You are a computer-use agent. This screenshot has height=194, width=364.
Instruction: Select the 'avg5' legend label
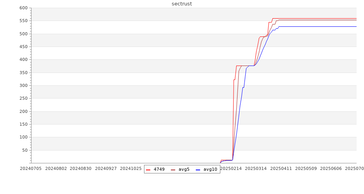point(184,170)
